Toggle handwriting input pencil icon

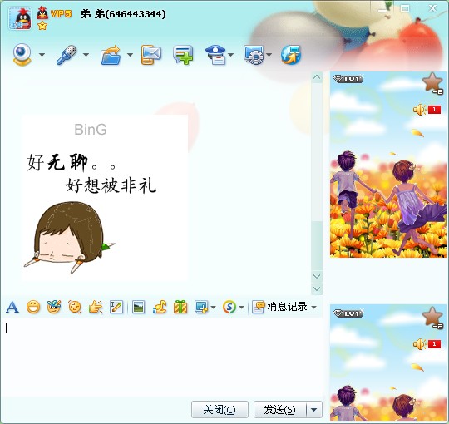tap(116, 308)
